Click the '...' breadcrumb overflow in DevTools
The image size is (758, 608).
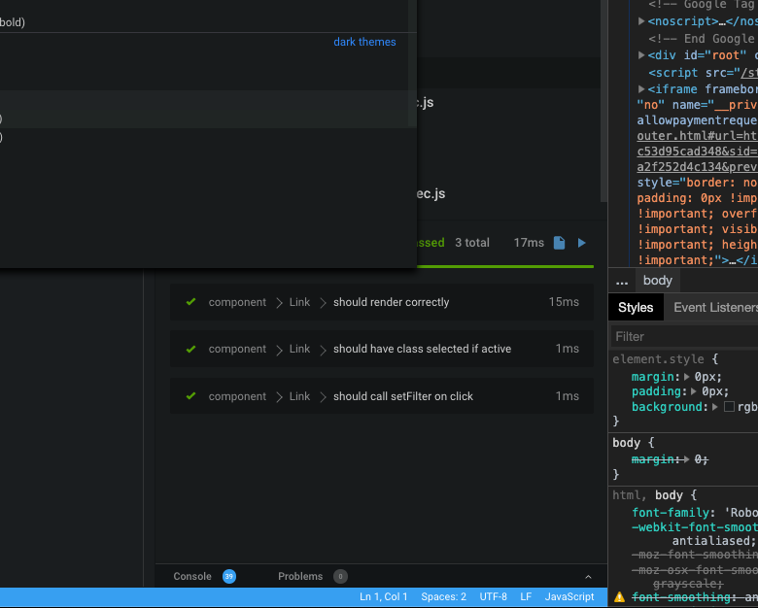(x=622, y=282)
